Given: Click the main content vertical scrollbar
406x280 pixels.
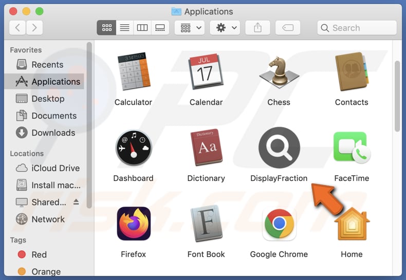Looking at the screenshot, I should (x=397, y=96).
